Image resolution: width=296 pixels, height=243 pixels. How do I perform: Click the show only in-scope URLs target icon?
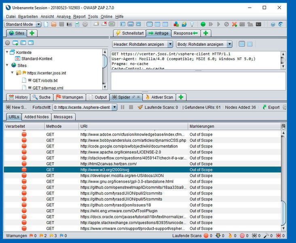pyautogui.click(x=7, y=43)
